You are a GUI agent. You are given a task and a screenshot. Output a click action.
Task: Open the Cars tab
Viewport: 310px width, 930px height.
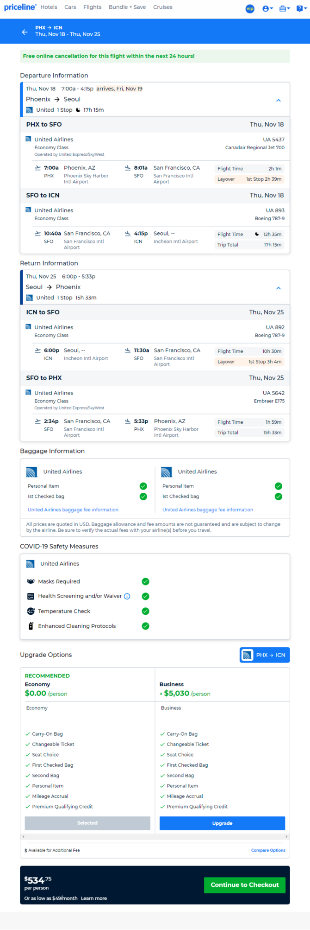click(x=70, y=7)
